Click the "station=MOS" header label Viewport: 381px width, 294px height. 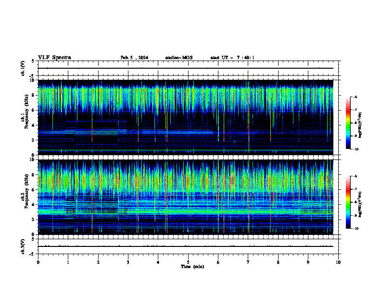tap(179, 58)
